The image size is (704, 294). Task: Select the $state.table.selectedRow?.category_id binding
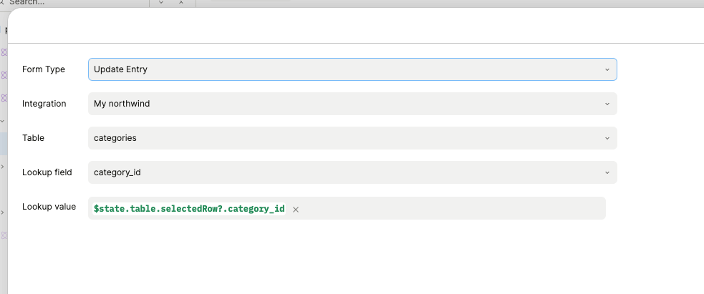189,209
